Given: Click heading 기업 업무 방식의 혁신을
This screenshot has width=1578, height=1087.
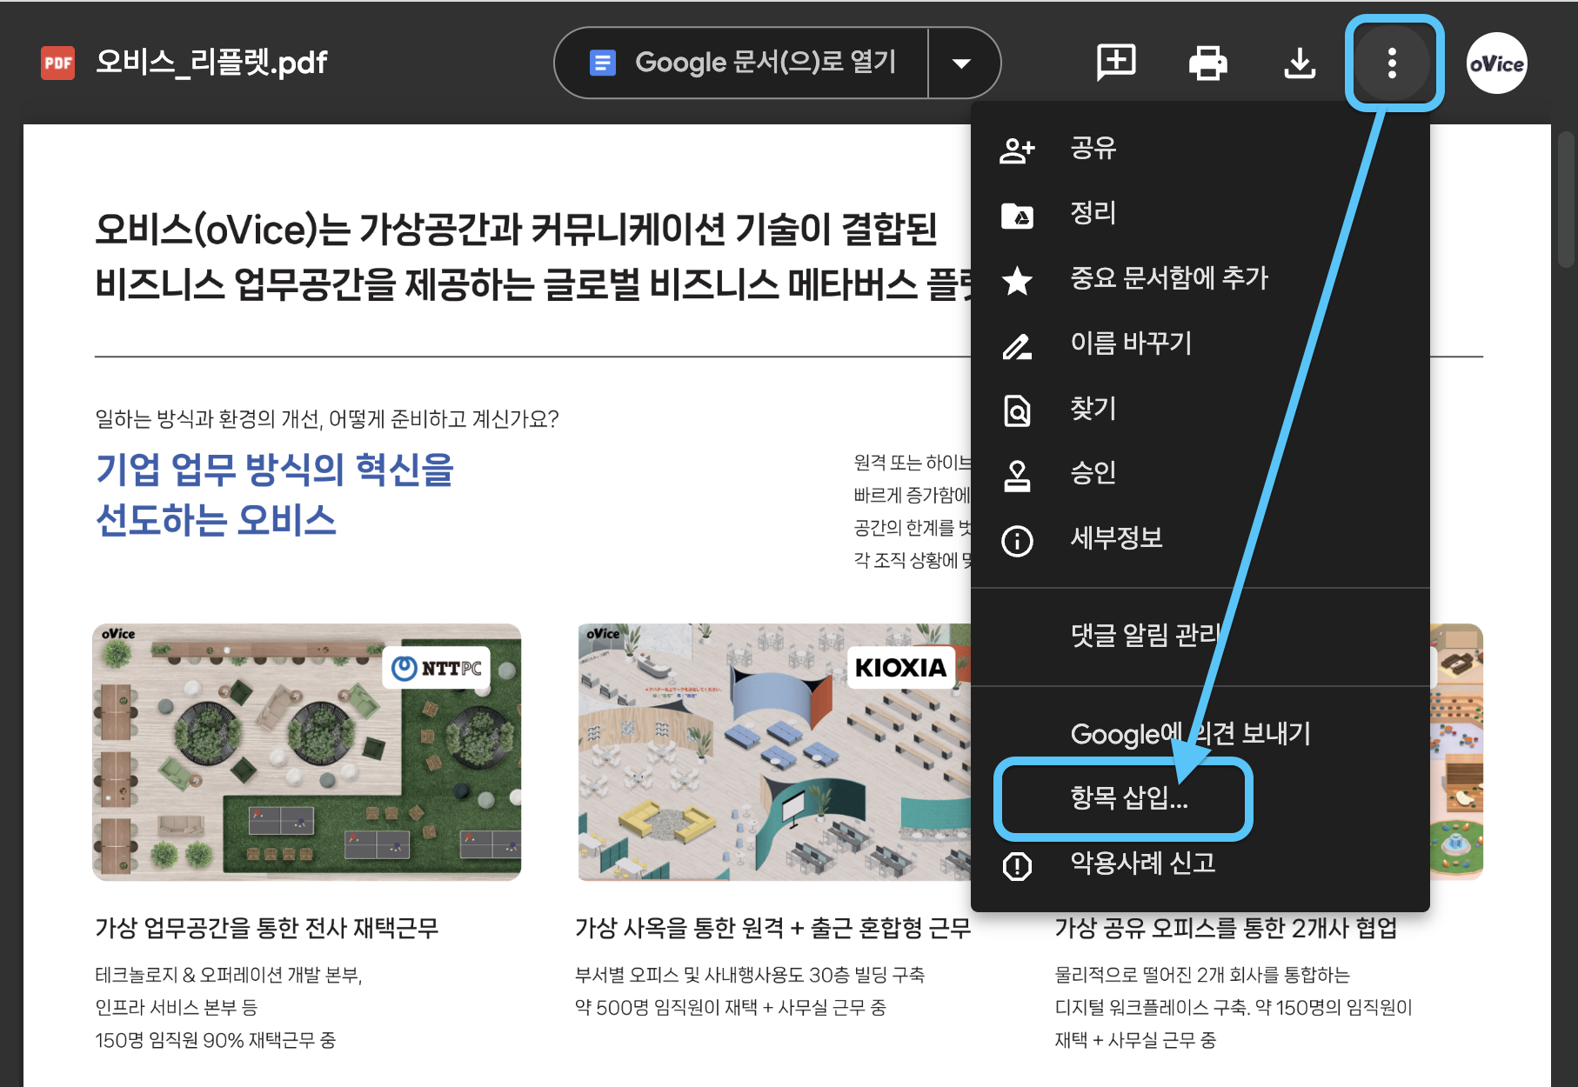Looking at the screenshot, I should [275, 470].
